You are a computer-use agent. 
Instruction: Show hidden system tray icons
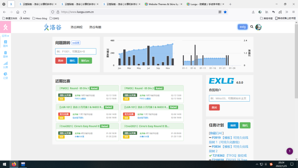pos(257,164)
